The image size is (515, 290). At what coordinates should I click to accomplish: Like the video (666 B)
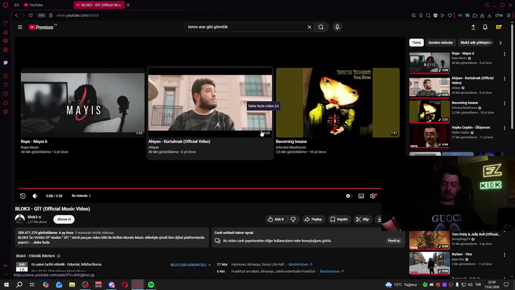[x=276, y=220]
